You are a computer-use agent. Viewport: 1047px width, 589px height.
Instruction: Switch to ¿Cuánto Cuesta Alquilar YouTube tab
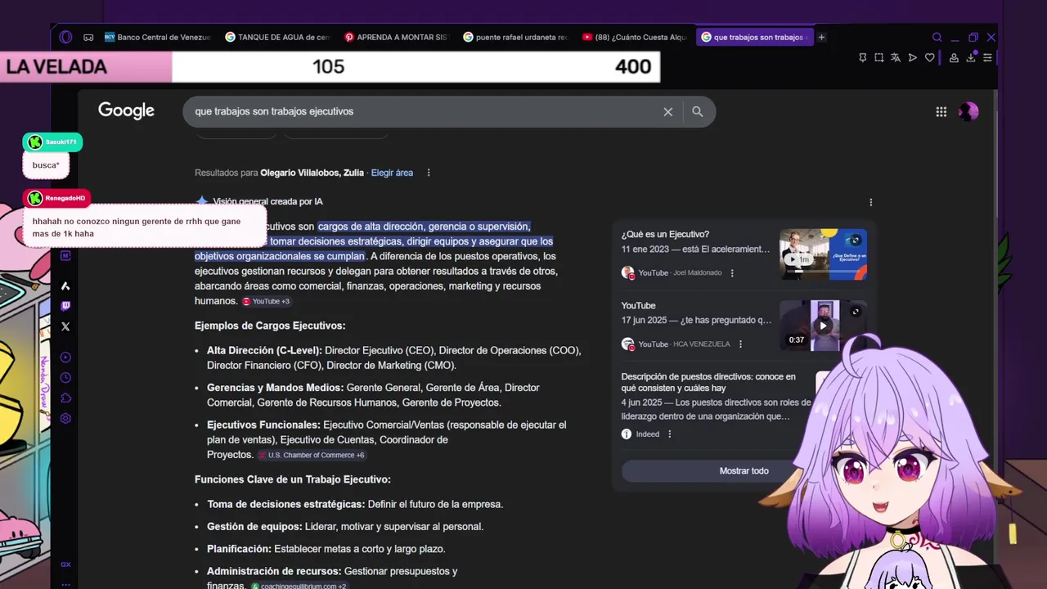[x=635, y=37]
